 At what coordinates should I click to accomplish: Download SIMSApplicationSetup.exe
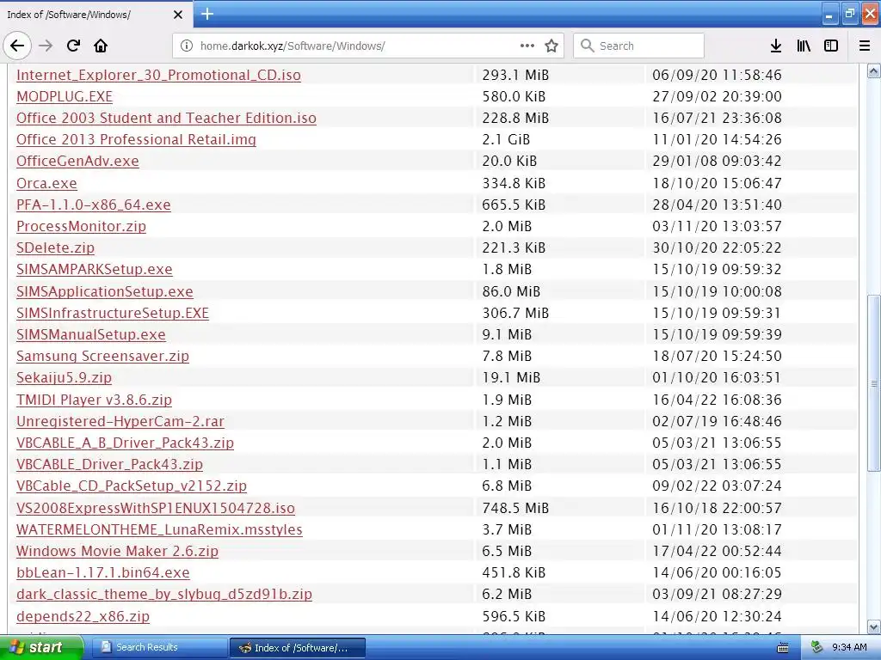click(x=104, y=292)
